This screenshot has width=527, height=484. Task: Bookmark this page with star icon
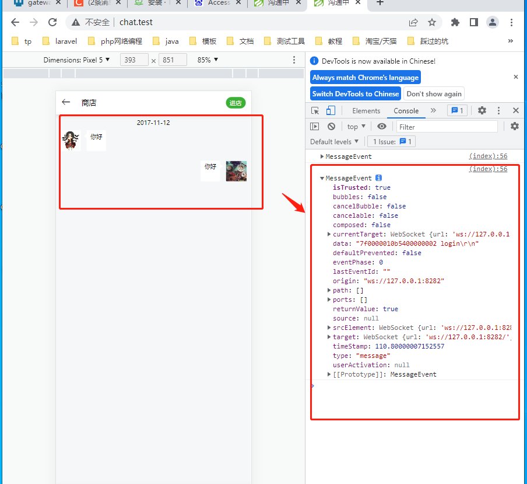(x=431, y=22)
